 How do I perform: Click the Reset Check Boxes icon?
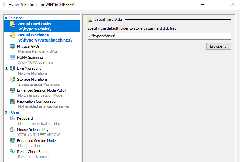tap(13, 152)
